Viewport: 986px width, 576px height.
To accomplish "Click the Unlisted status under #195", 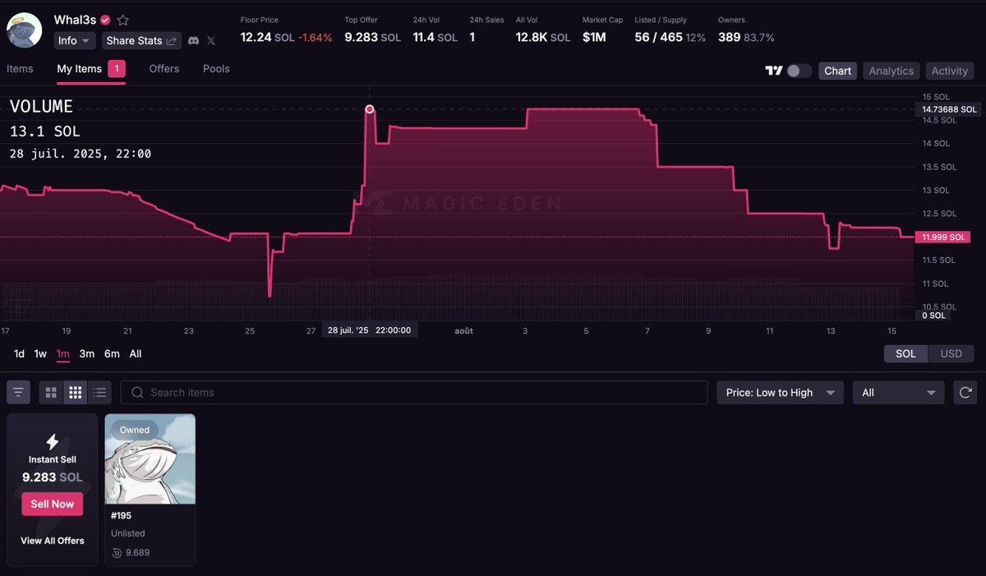I will coord(128,533).
